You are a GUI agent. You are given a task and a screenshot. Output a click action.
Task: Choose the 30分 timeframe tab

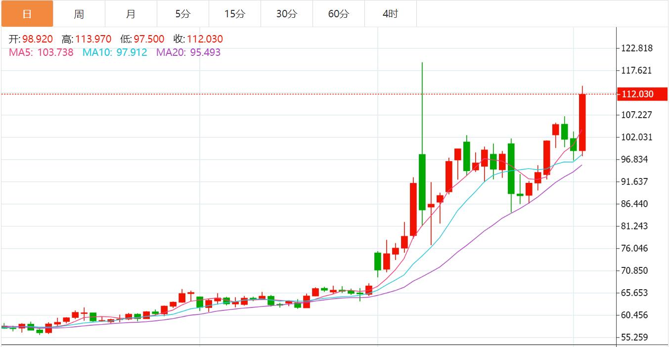point(286,14)
